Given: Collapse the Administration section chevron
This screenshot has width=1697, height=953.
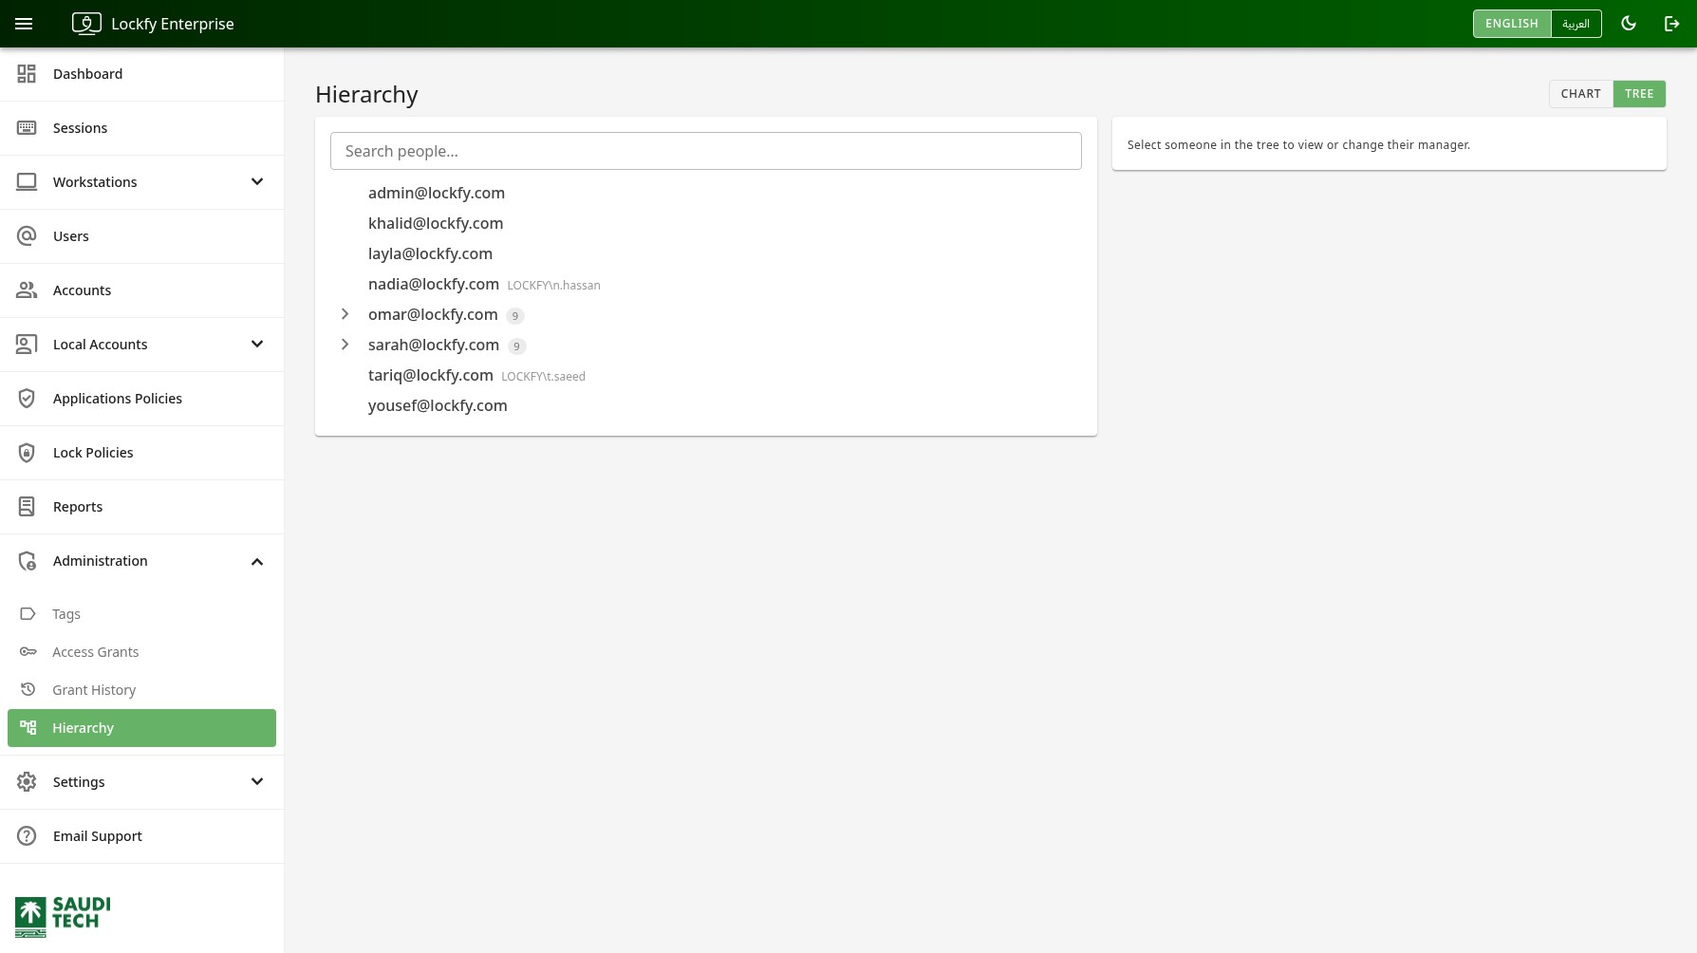Looking at the screenshot, I should pyautogui.click(x=257, y=561).
